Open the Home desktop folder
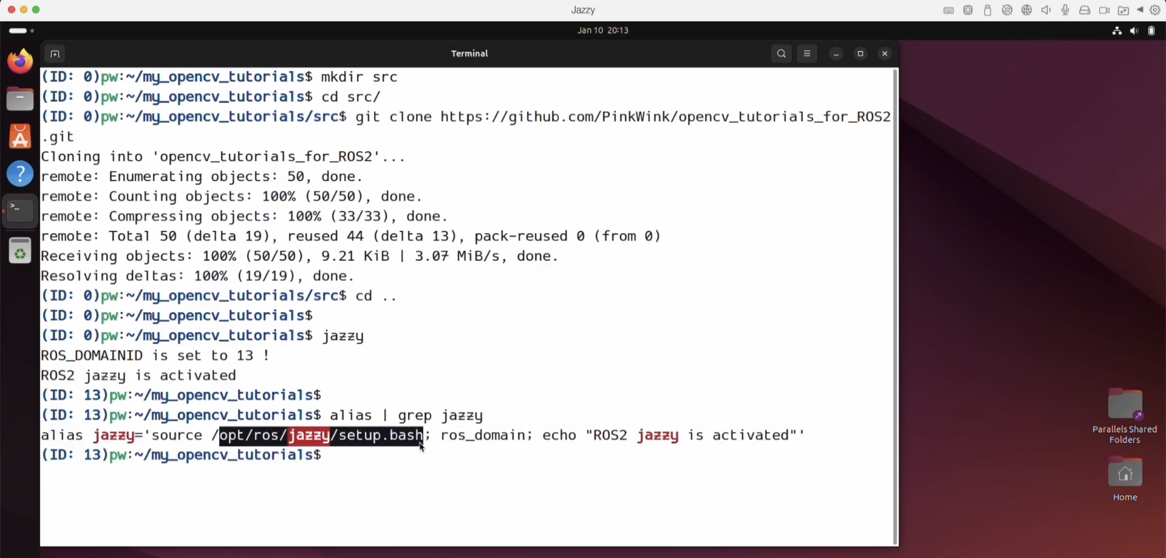Screen dimensions: 1166x558 coord(1124,474)
